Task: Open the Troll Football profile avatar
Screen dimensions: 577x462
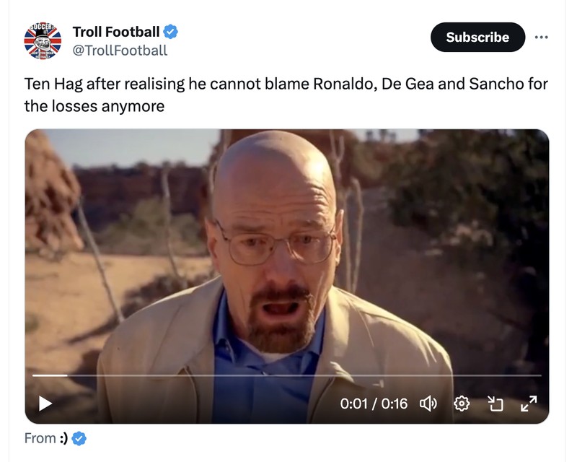Action: [x=43, y=37]
